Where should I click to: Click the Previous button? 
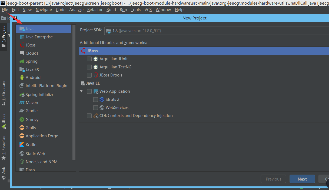coord(273,179)
